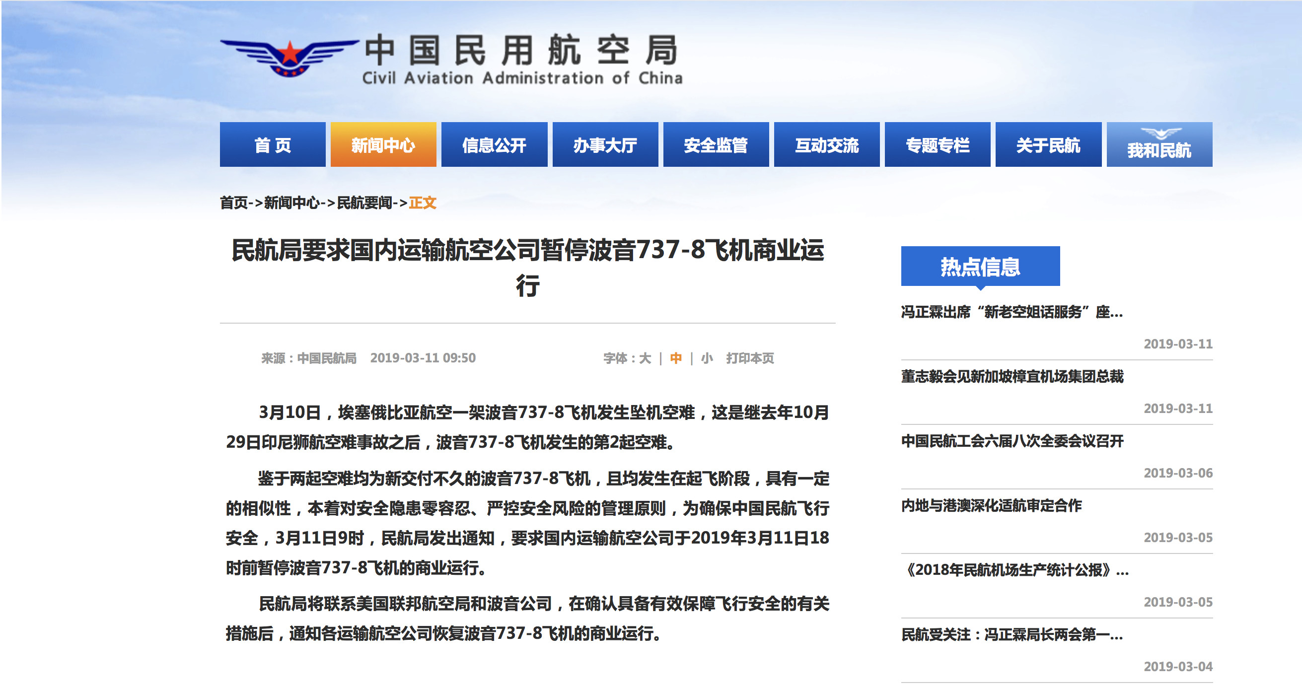The height and width of the screenshot is (687, 1302).
Task: Open the 互动交流 navigation tab
Action: pos(827,144)
